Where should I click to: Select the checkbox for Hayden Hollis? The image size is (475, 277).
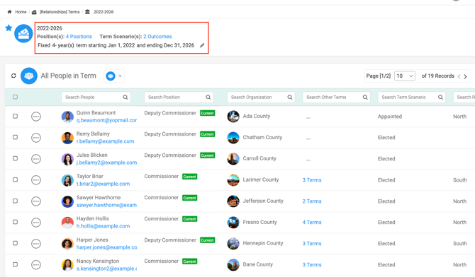pos(15,222)
